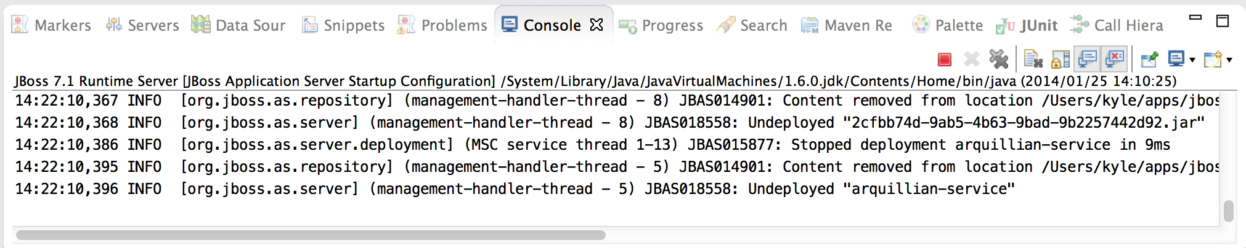Screen dimensions: 1246x248
Task: Terminate the running JBoss server process
Action: tap(944, 60)
